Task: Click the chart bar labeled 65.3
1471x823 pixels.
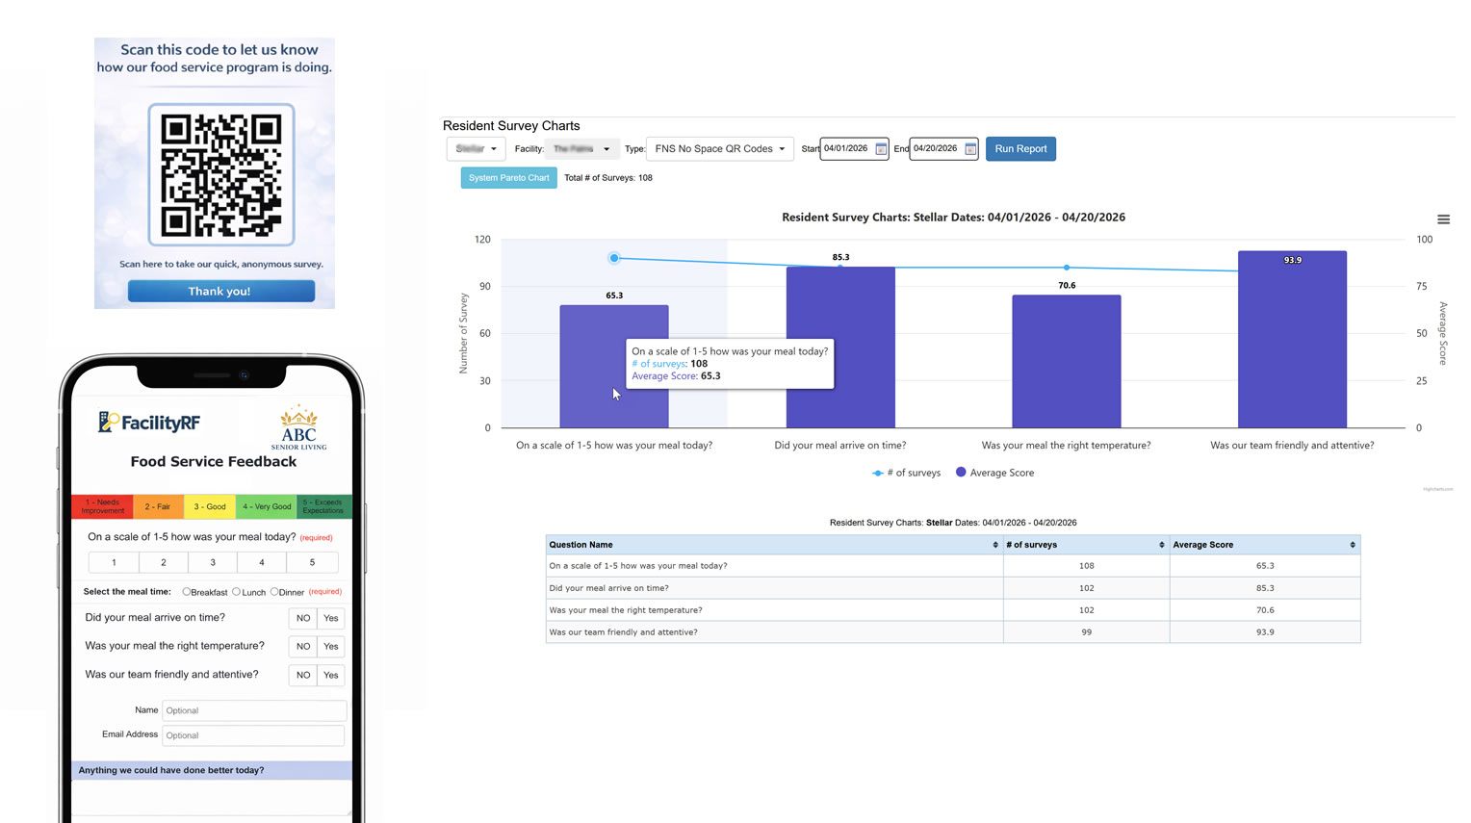Action: coord(614,367)
